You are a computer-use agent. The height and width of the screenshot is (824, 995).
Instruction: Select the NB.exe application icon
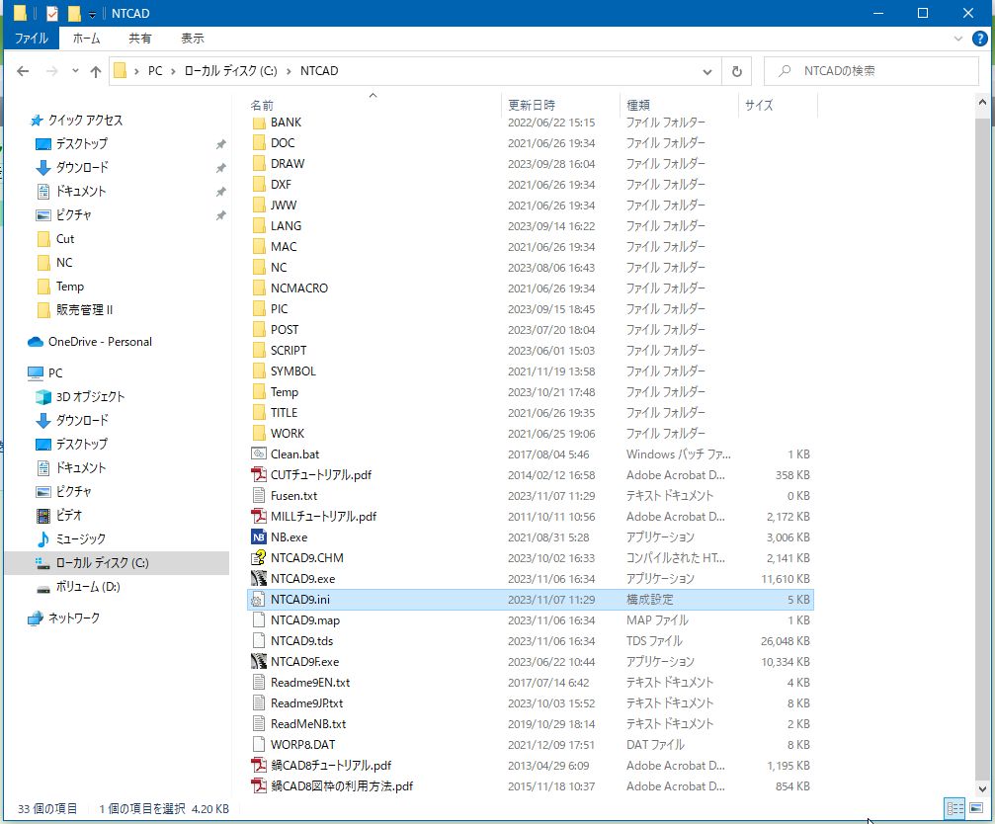click(259, 537)
